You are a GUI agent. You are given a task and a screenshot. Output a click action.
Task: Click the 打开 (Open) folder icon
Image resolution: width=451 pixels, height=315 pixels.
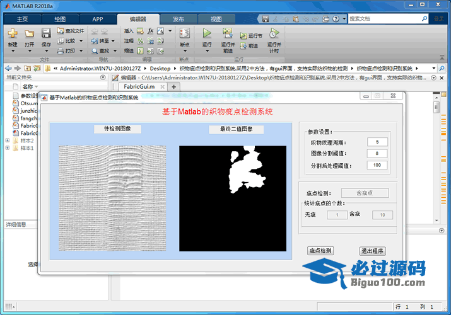pos(29,34)
